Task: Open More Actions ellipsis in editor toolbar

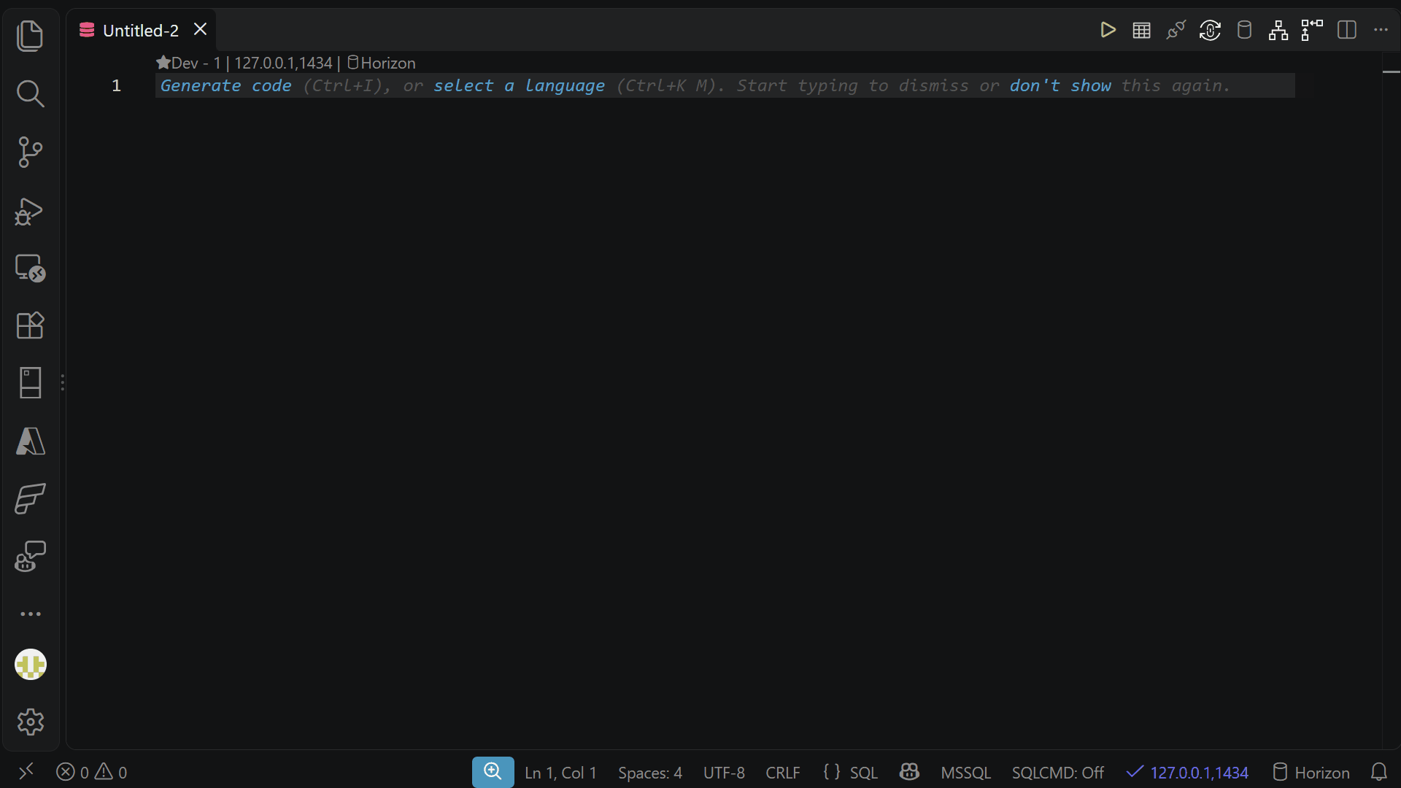Action: (1381, 31)
